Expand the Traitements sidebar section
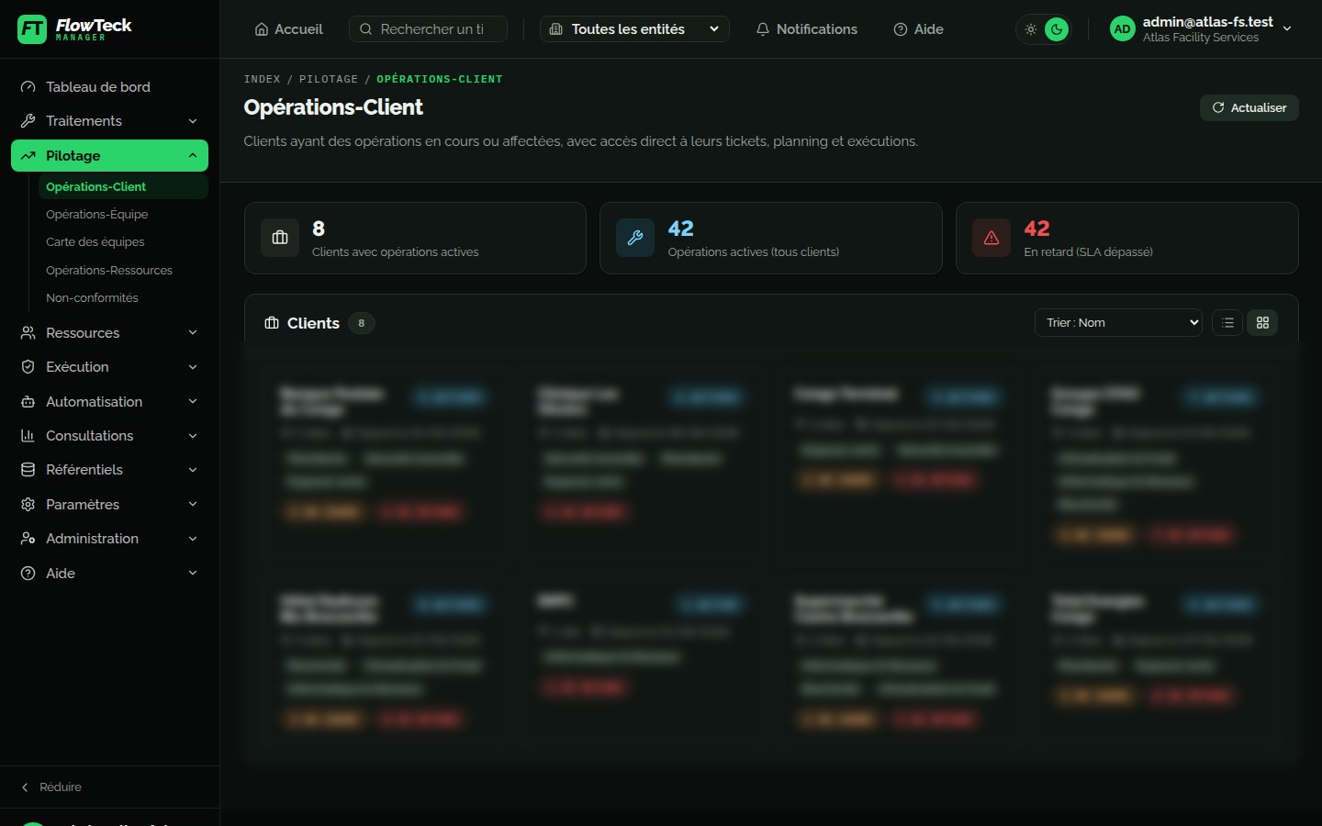This screenshot has height=826, width=1322. point(109,121)
